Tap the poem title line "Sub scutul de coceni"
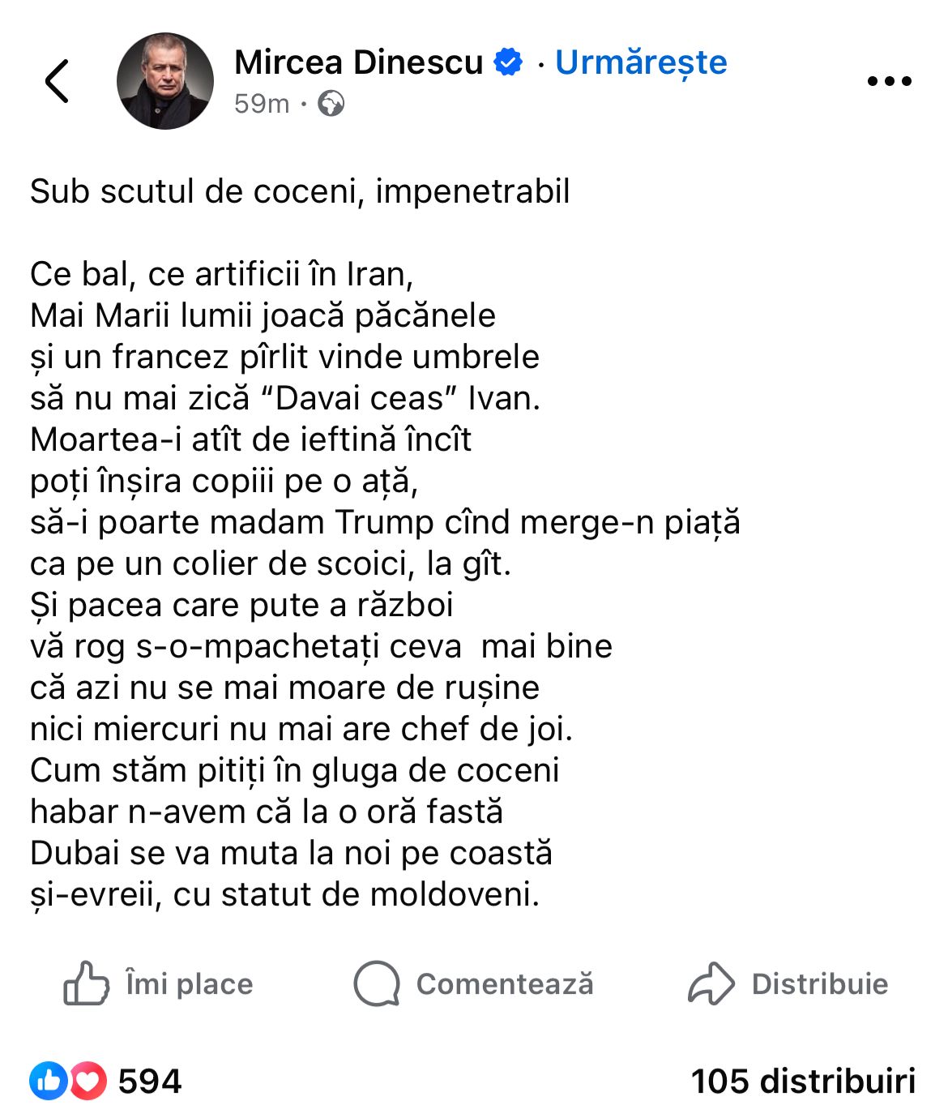 click(x=300, y=192)
